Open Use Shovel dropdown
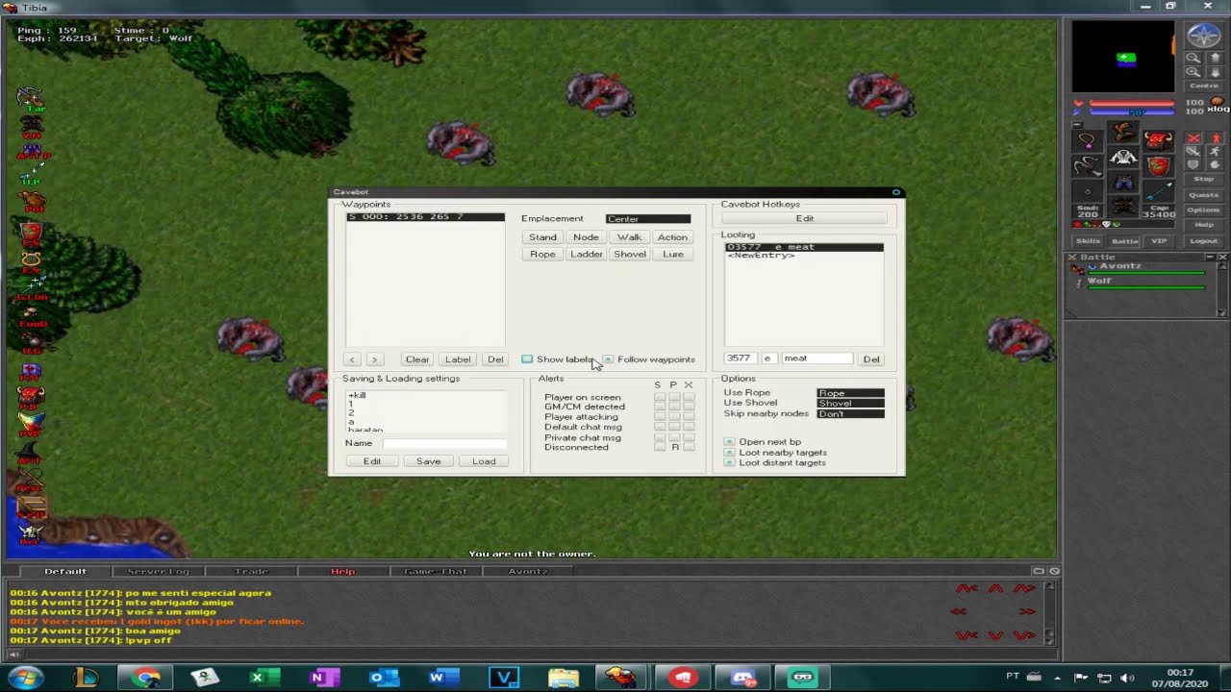 tap(850, 404)
